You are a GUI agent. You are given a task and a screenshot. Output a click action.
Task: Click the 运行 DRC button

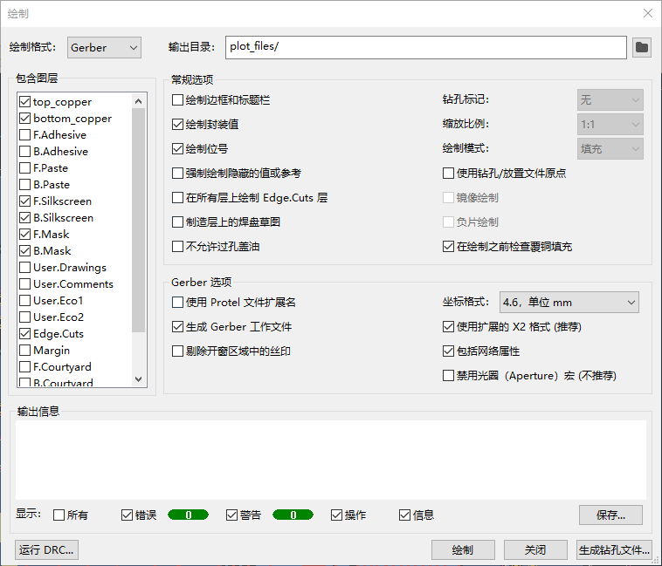click(x=47, y=550)
